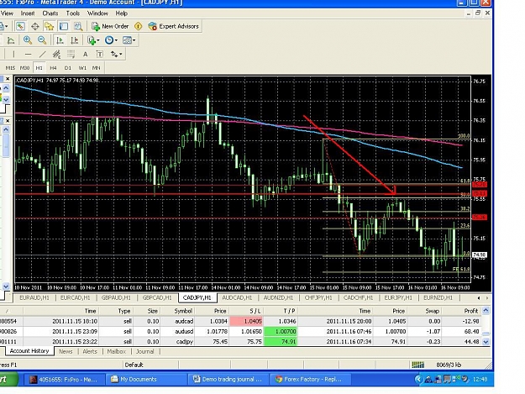
Task: Switch timeframe to H4
Action: 53,68
